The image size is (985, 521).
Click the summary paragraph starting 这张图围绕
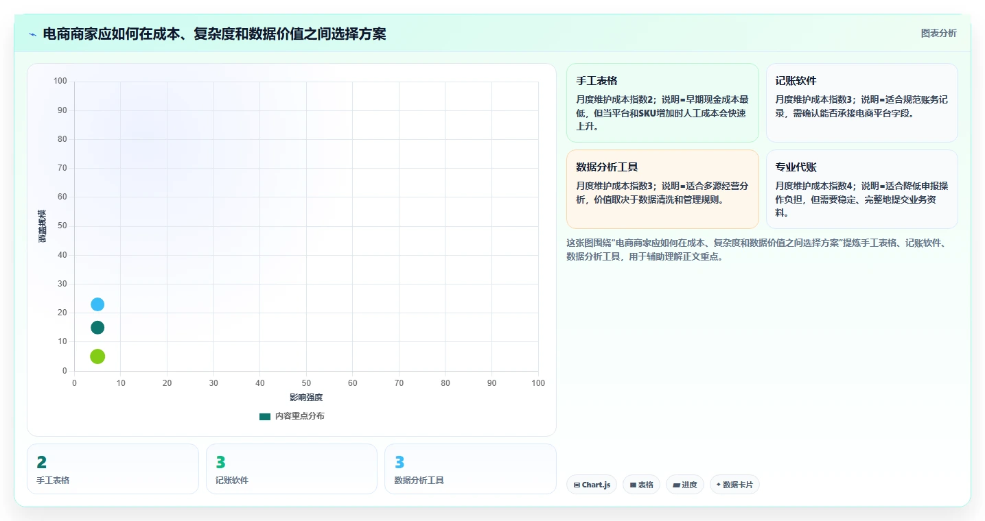coord(756,250)
